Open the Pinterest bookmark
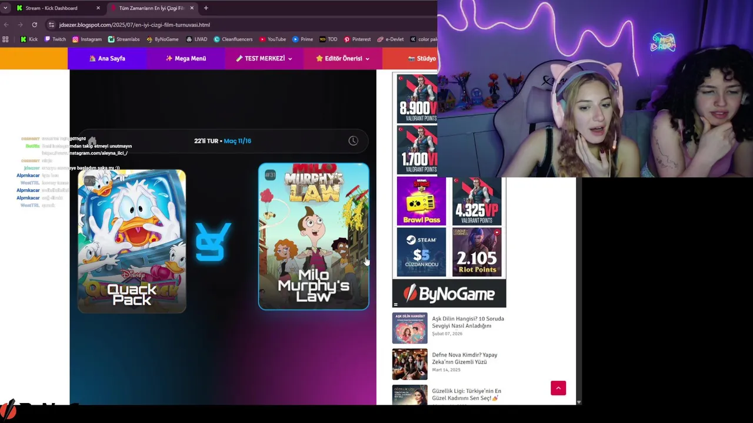 tap(357, 39)
